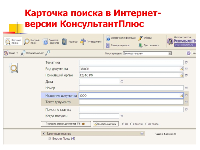The height and width of the screenshot is (150, 200).
Task: Open Словарь терминов
Action: click(117, 45)
